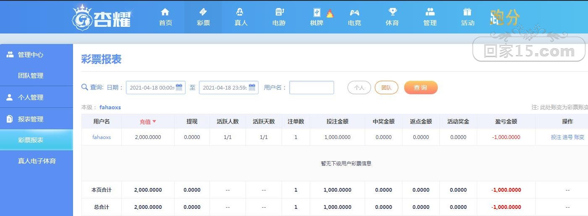Open the 真人电子体育 report menu item
Image resolution: width=588 pixels, height=216 pixels.
tap(37, 161)
